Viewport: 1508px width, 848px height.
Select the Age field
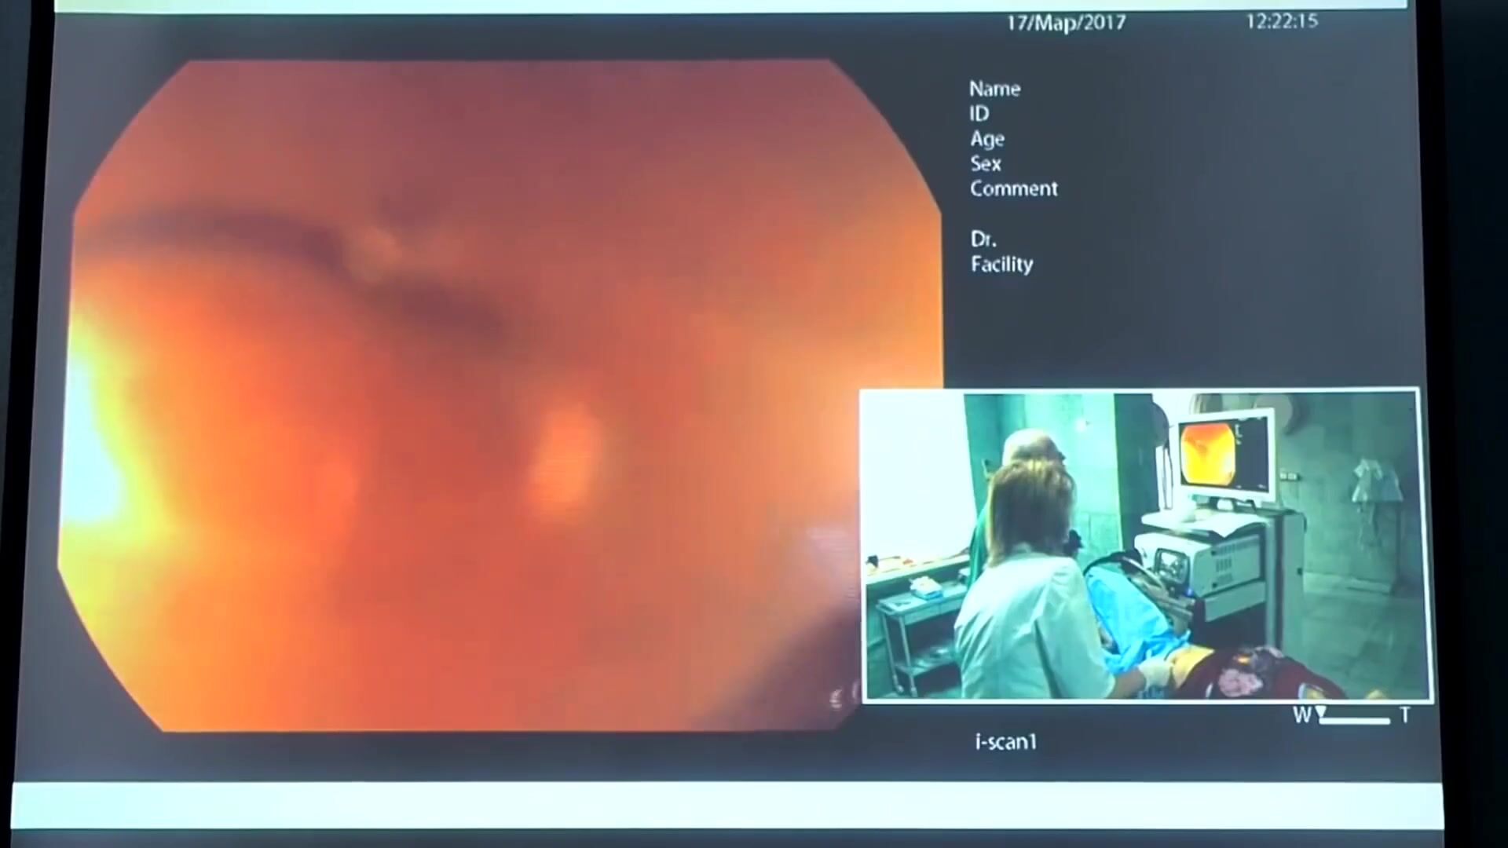tap(987, 139)
